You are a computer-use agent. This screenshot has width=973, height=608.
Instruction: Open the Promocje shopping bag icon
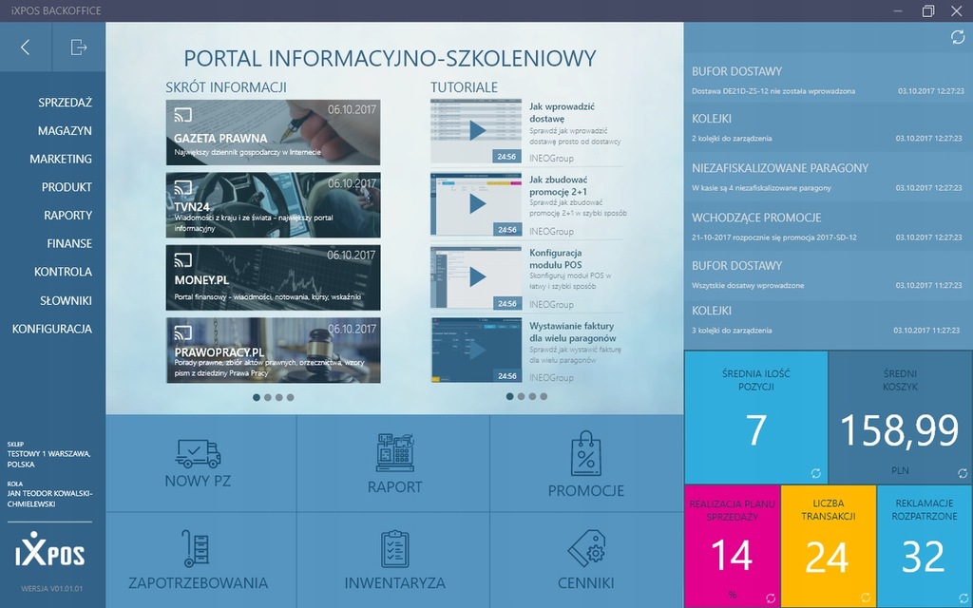tap(585, 454)
